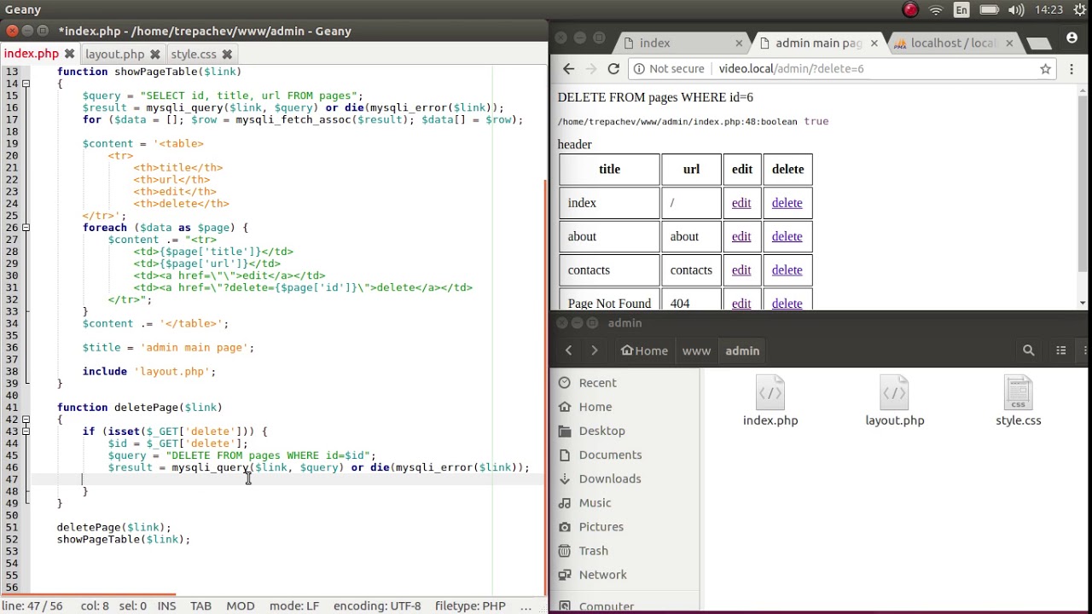Collapse the fold marker at line 43

tap(26, 431)
